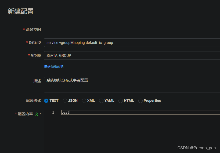Click the Data ID field label
This screenshot has width=220, height=153.
(x=35, y=42)
